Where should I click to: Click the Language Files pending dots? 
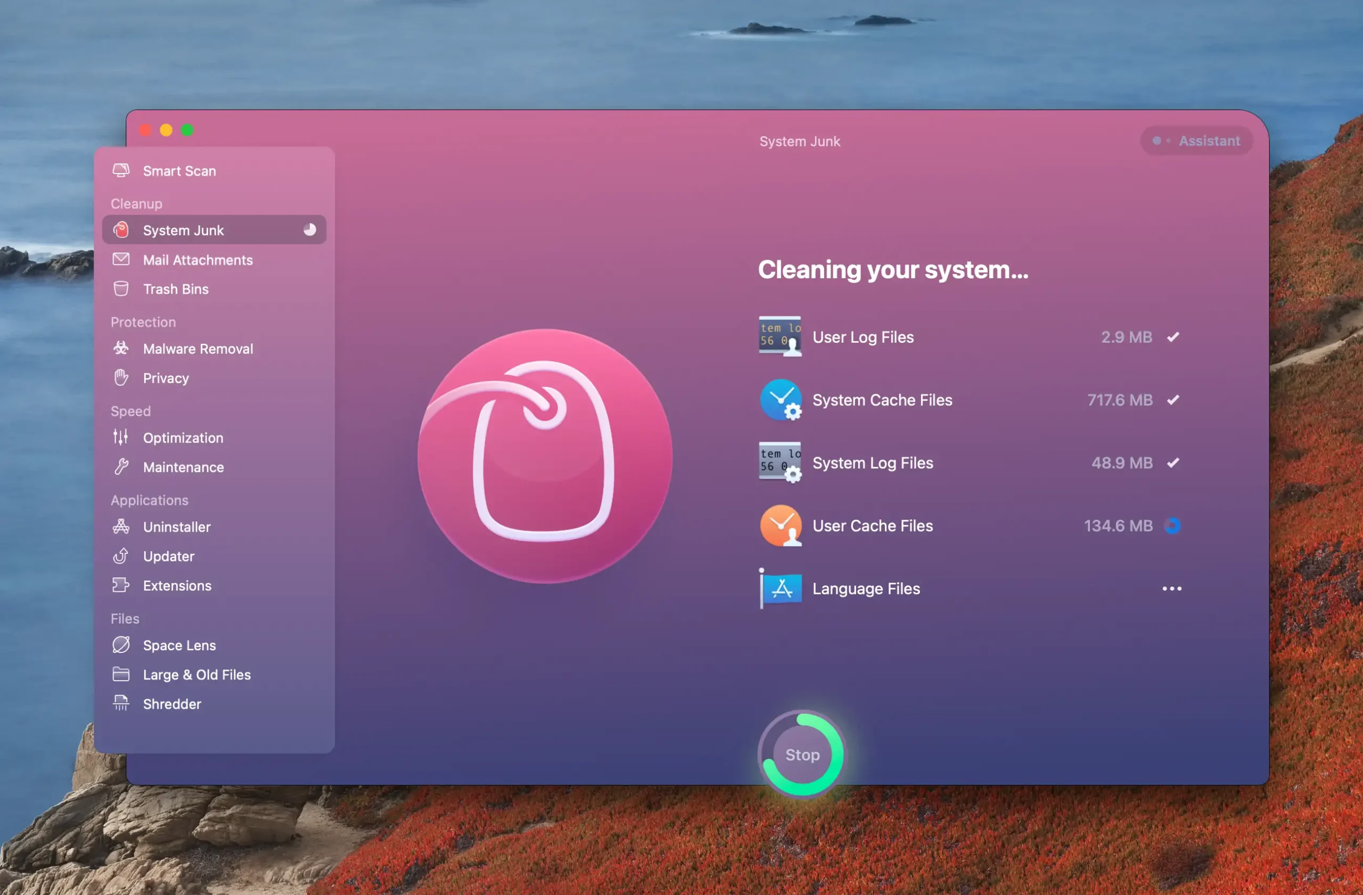click(x=1172, y=589)
